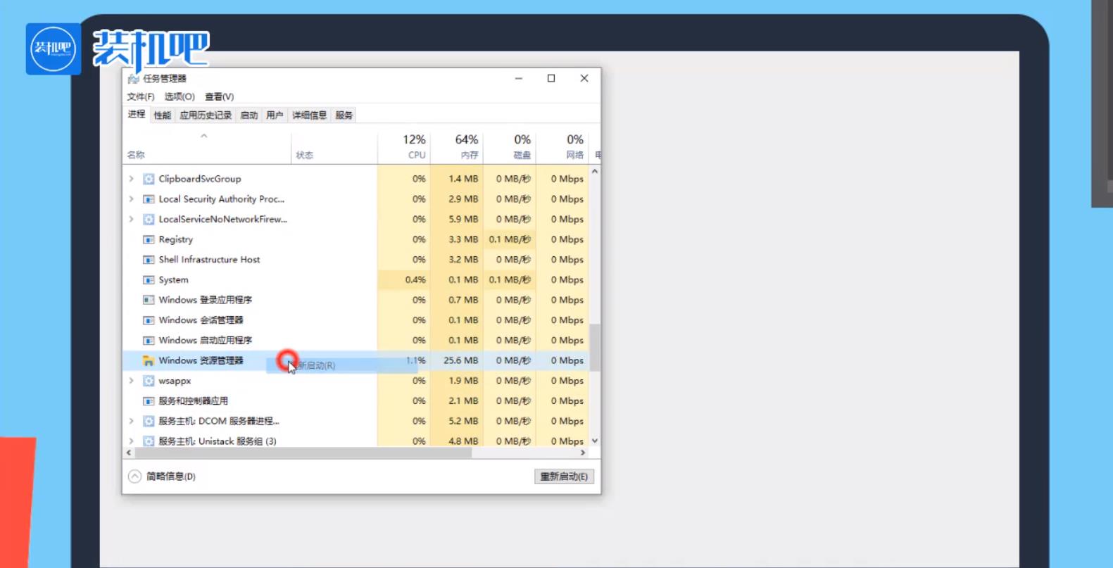This screenshot has width=1113, height=568.
Task: Click the vertical scrollbar thumb
Action: coord(595,348)
